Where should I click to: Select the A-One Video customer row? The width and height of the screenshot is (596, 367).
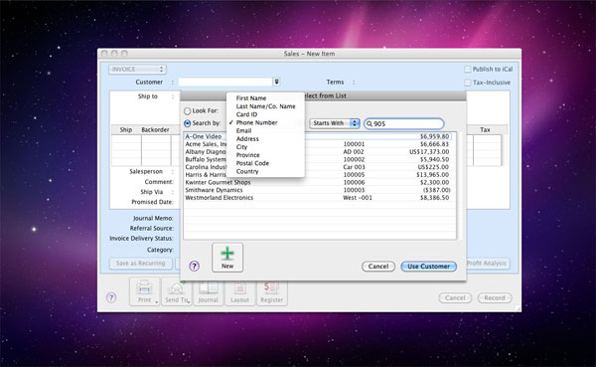(x=319, y=136)
